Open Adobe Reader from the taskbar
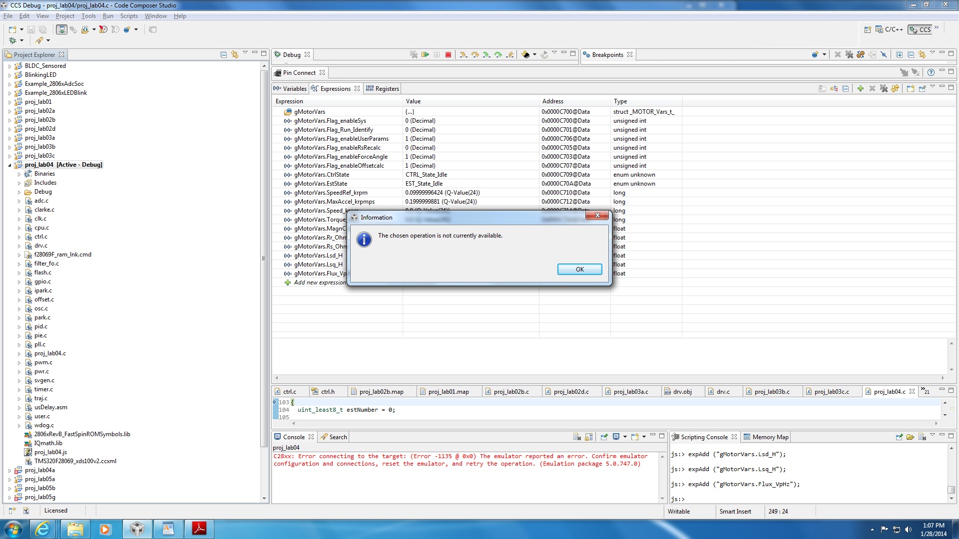 tap(199, 529)
